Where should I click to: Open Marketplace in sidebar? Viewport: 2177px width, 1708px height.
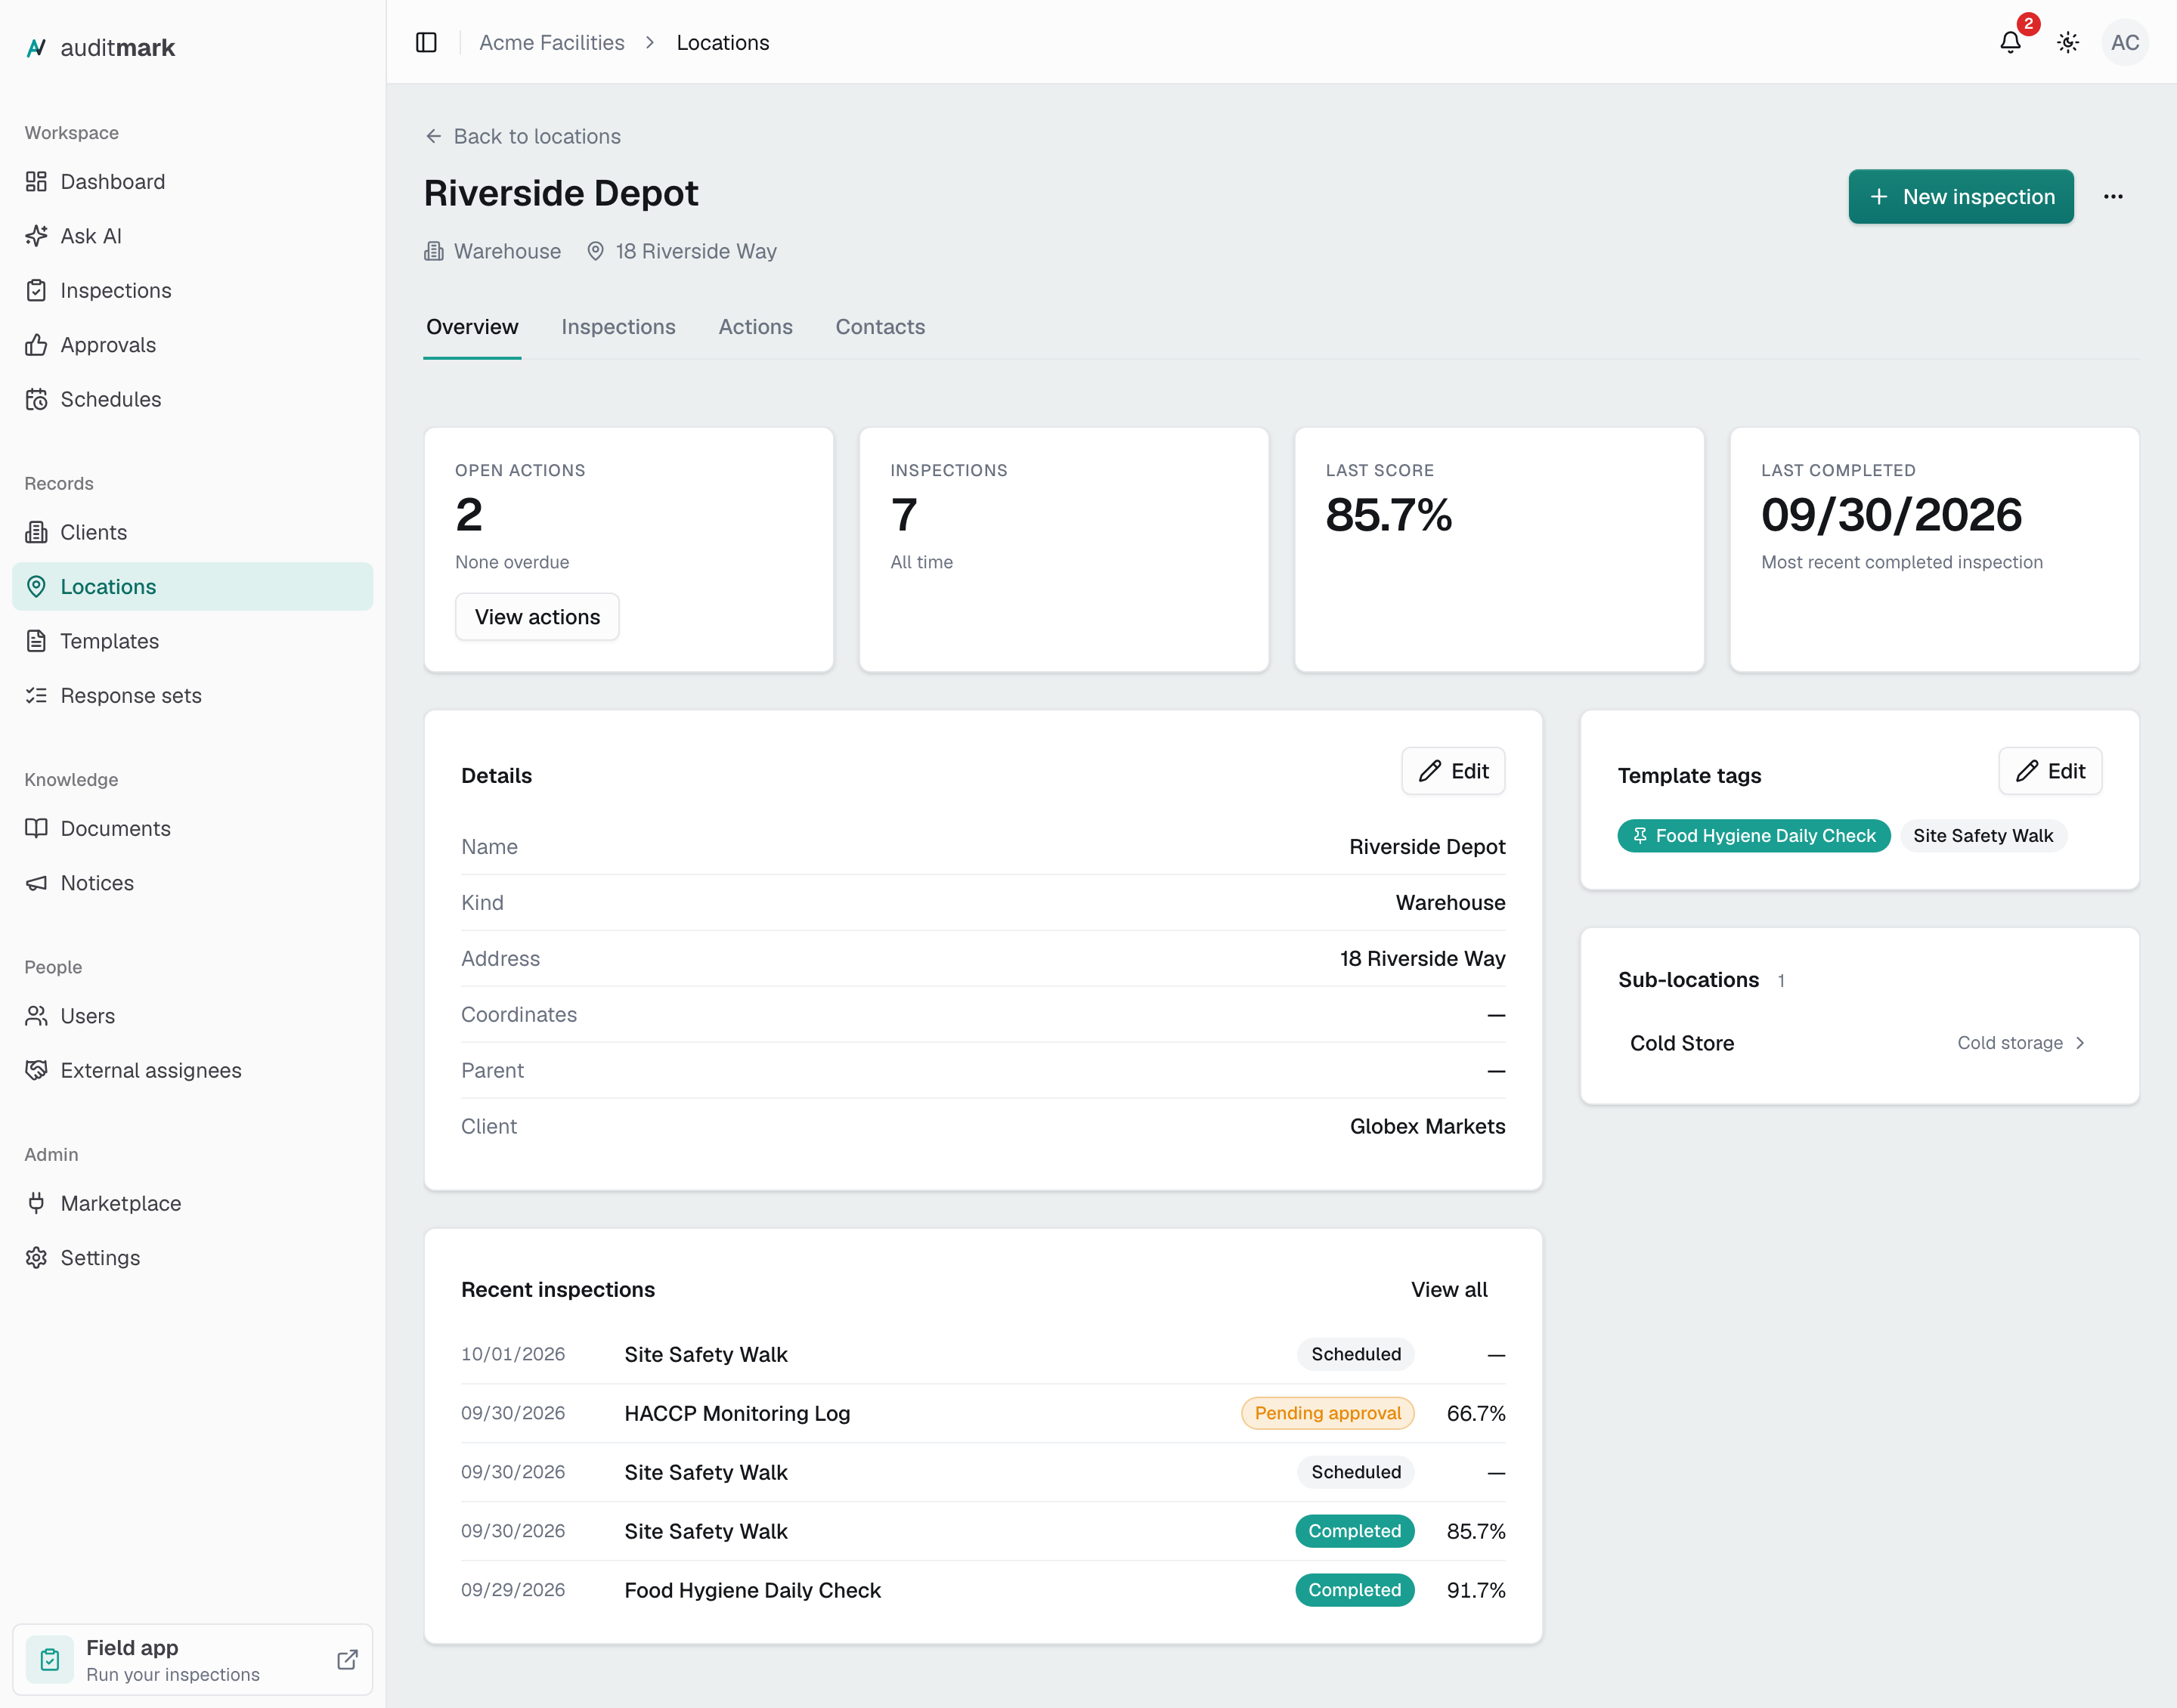192,1203
